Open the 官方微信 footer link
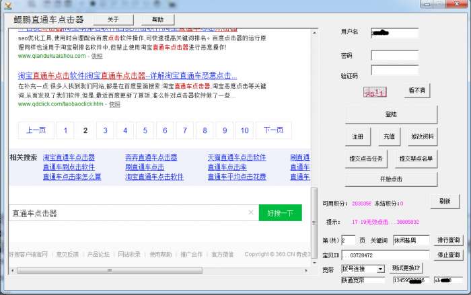The width and height of the screenshot is (471, 295). click(223, 255)
